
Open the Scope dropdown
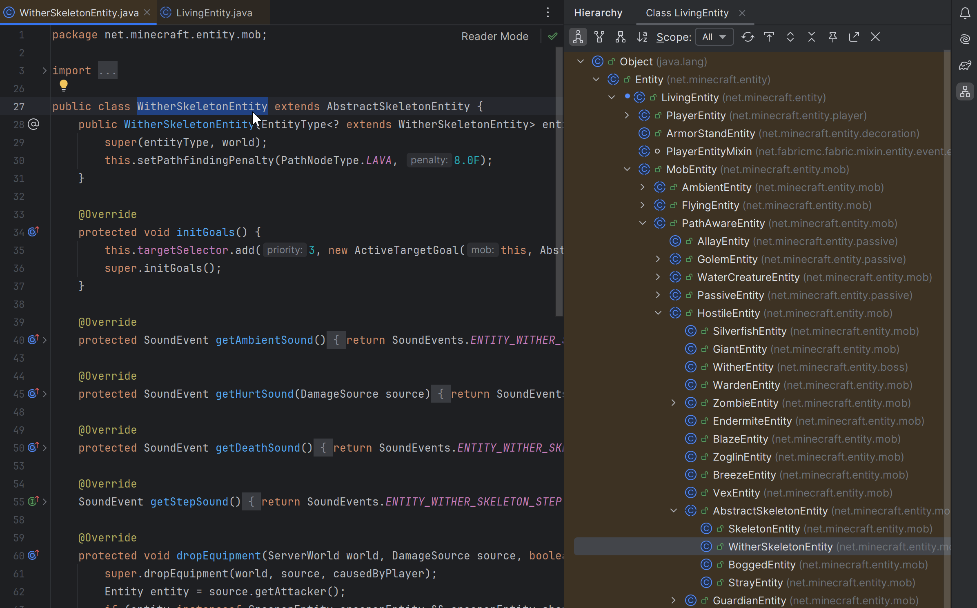click(x=714, y=37)
